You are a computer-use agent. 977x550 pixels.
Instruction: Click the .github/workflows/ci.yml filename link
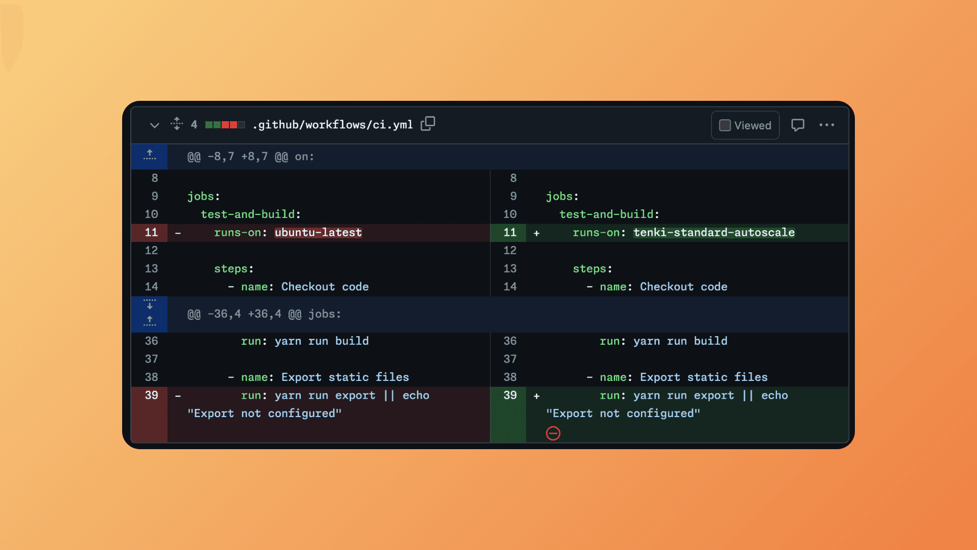pyautogui.click(x=332, y=125)
